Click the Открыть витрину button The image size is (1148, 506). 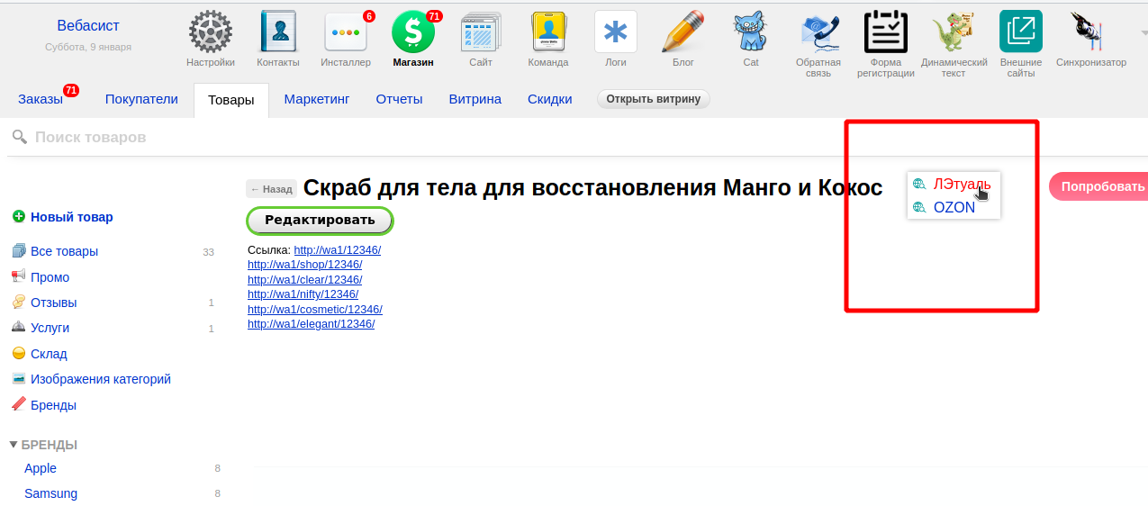[654, 99]
